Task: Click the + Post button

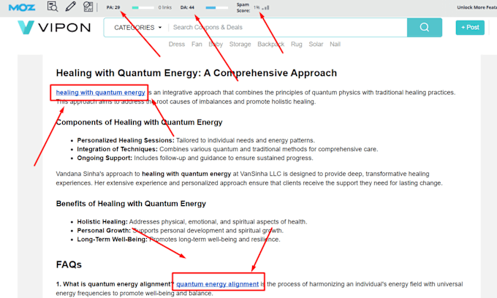Action: (470, 28)
